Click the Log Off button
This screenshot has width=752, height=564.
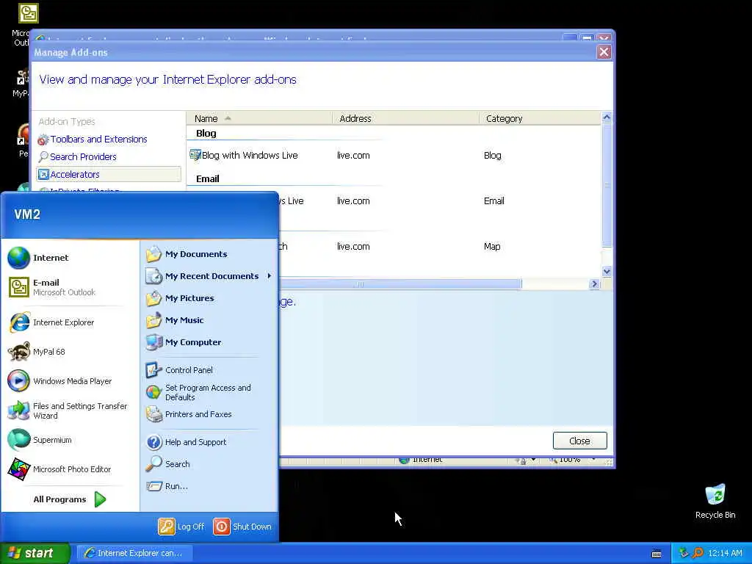click(x=182, y=527)
